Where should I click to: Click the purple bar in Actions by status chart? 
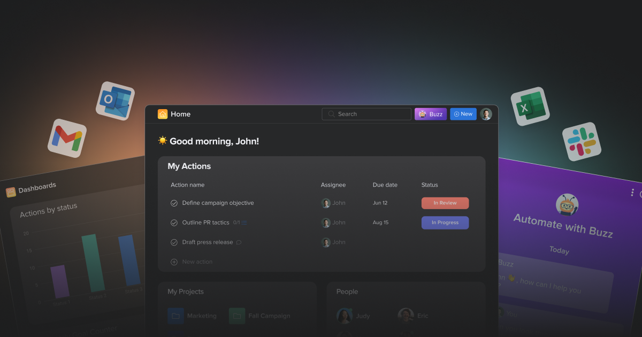(60, 281)
